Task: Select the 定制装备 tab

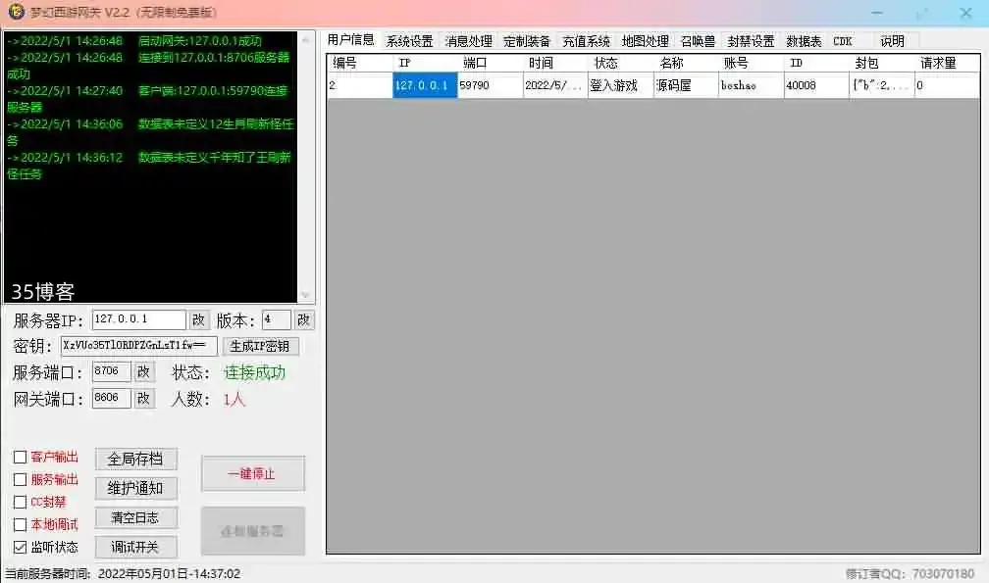Action: click(x=527, y=41)
